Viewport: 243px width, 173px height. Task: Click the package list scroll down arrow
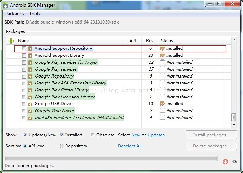(234, 125)
